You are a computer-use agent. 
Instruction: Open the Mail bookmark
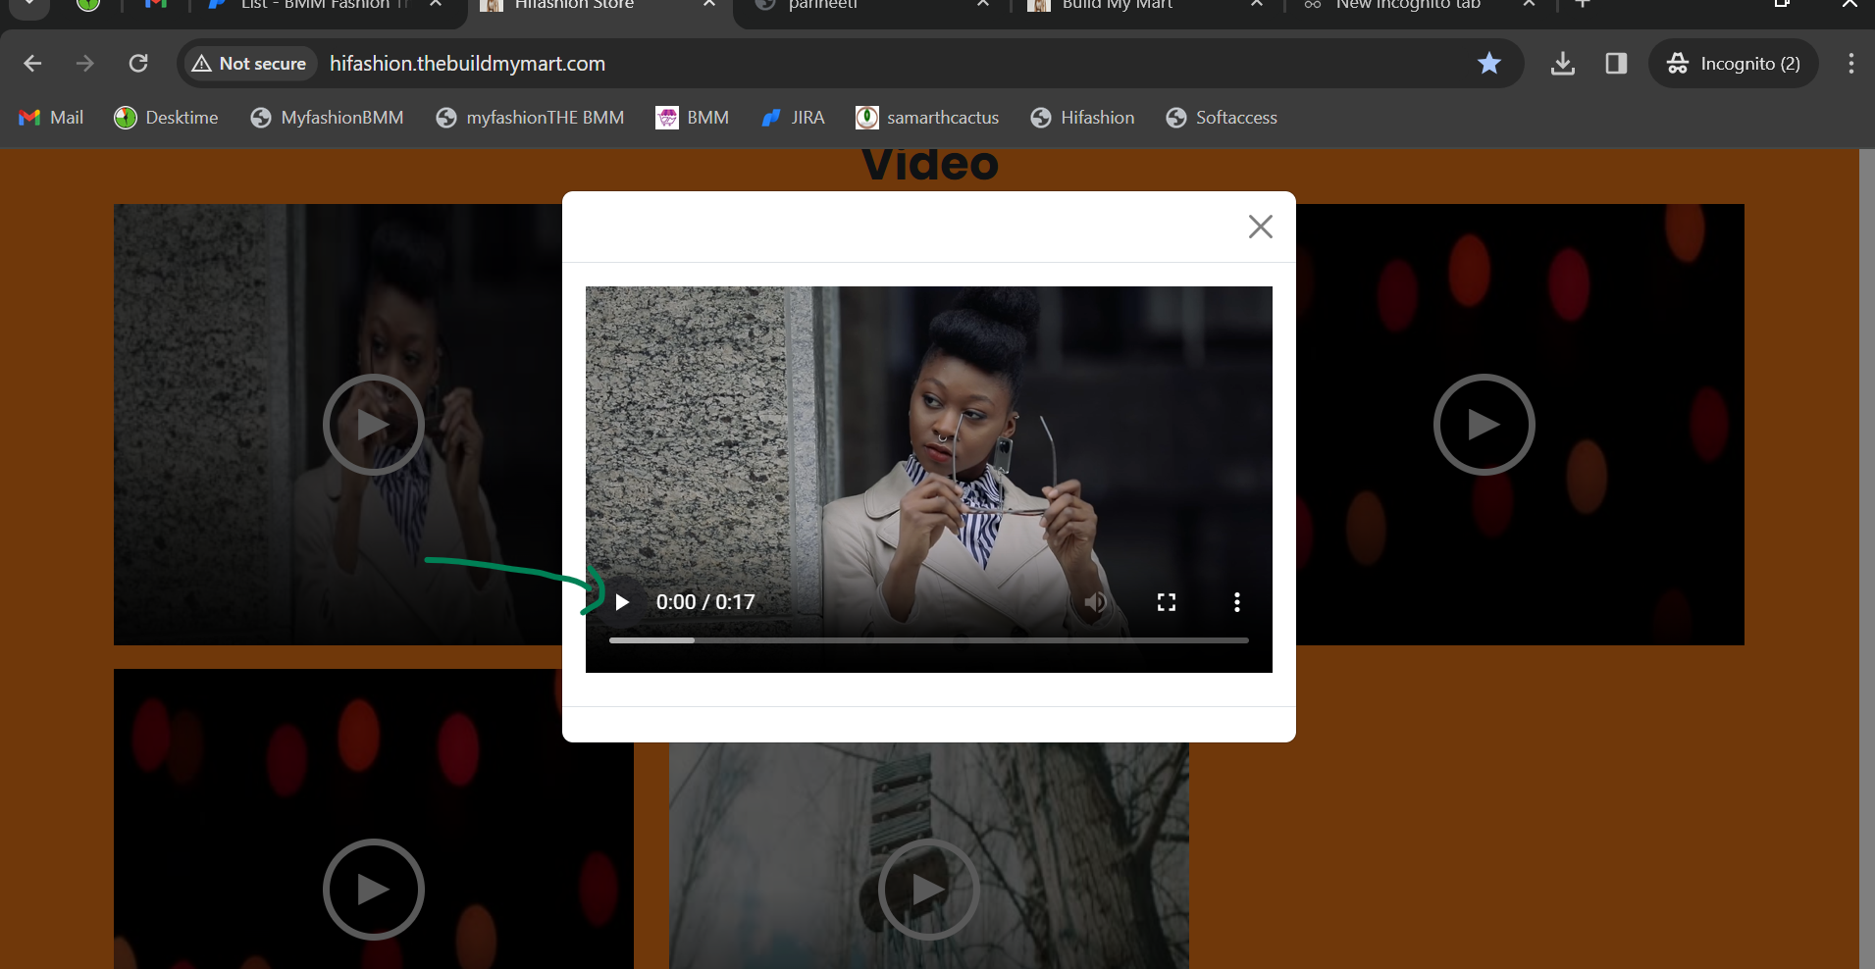click(x=51, y=118)
